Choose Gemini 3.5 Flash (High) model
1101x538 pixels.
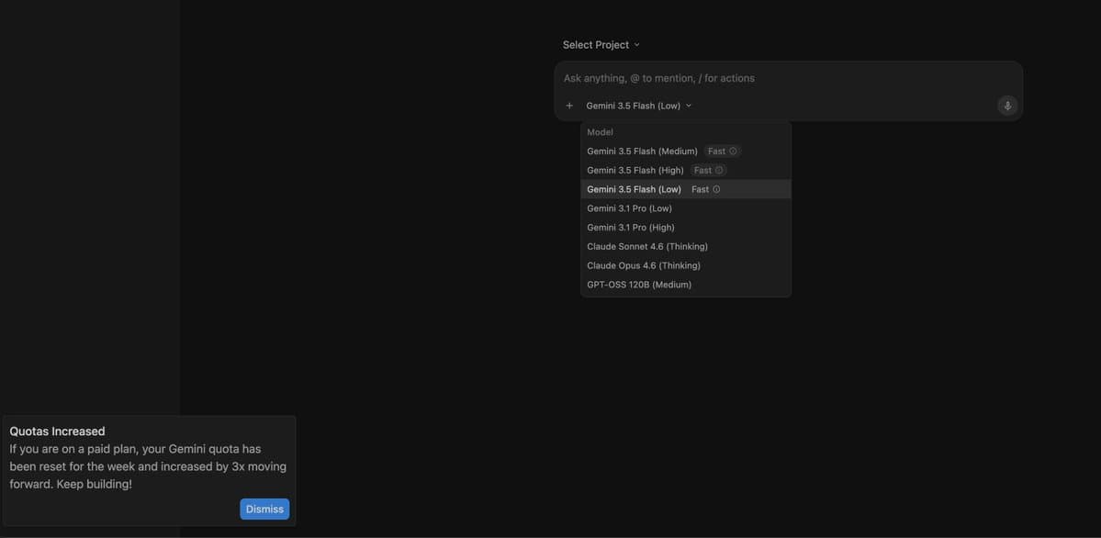686,170
